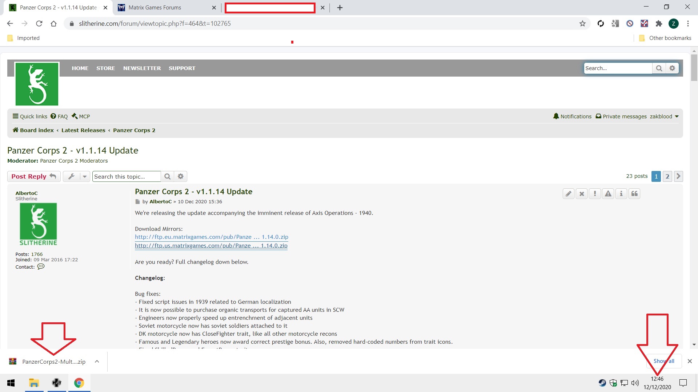Screen dimensions: 698x392
Task: Click the warn user triangle icon
Action: pos(608,194)
